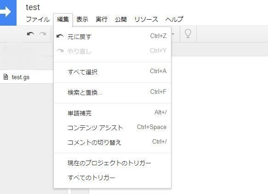Open the 公開 menu
Image resolution: width=268 pixels, height=194 pixels.
point(121,19)
